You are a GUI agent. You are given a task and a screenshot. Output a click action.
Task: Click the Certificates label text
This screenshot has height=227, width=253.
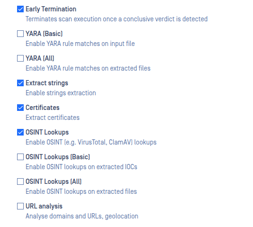(43, 108)
